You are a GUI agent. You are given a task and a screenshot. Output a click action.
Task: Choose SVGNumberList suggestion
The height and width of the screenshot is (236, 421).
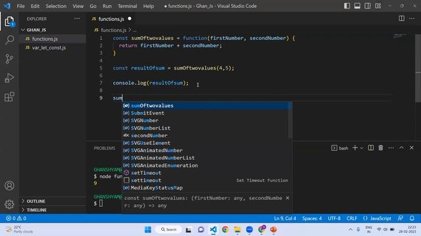[x=207, y=128]
